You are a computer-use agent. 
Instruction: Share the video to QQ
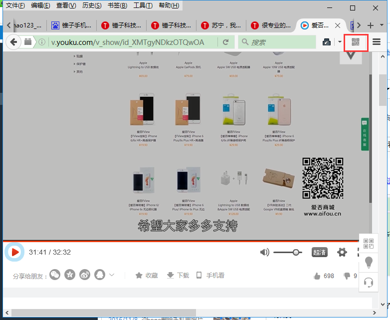coord(100,275)
